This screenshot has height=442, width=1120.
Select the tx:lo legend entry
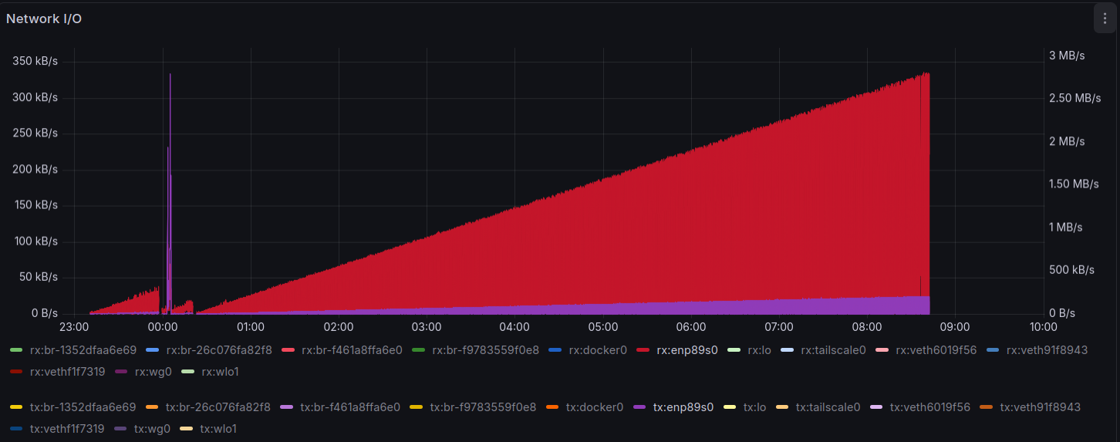(754, 407)
